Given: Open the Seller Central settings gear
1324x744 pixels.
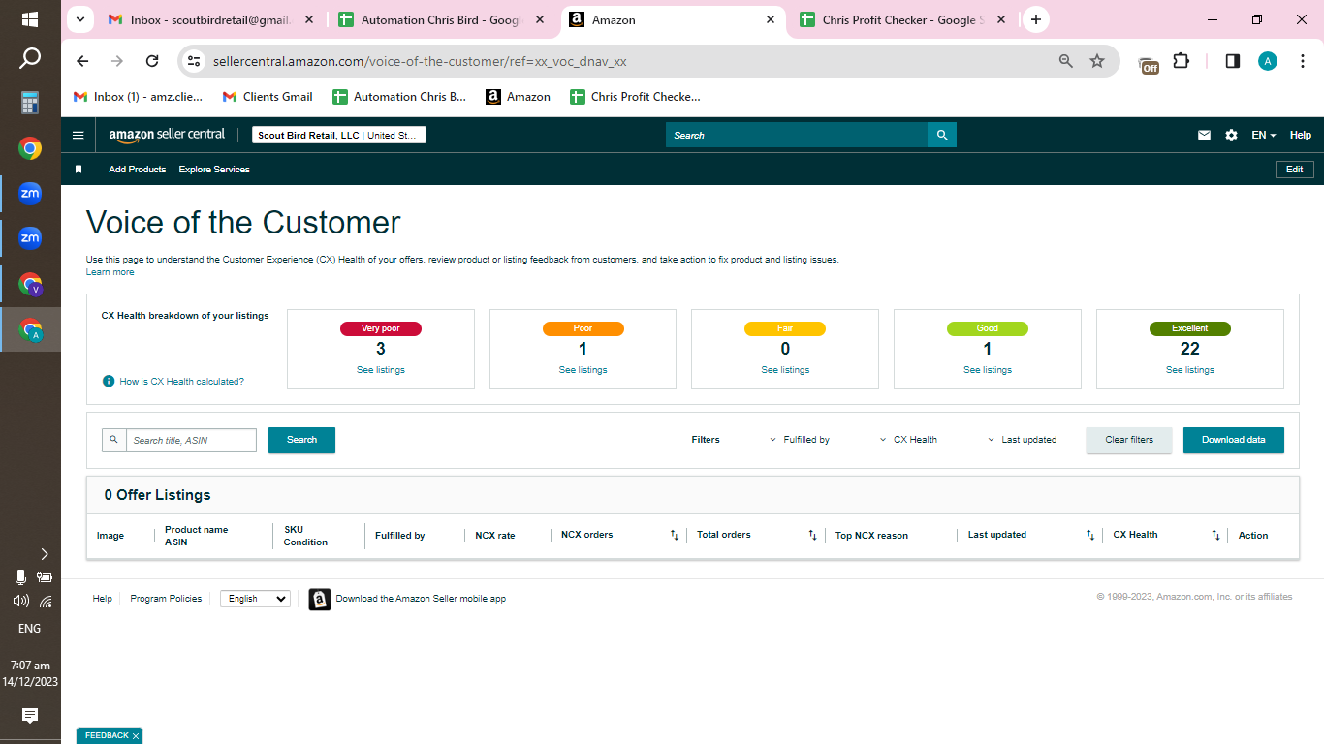Looking at the screenshot, I should point(1231,136).
